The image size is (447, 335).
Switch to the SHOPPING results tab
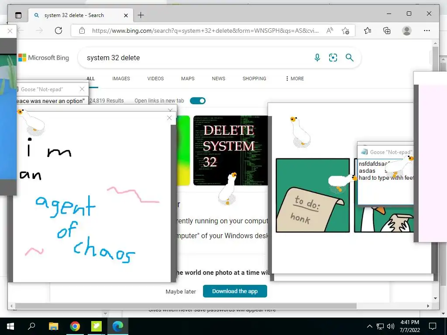254,79
